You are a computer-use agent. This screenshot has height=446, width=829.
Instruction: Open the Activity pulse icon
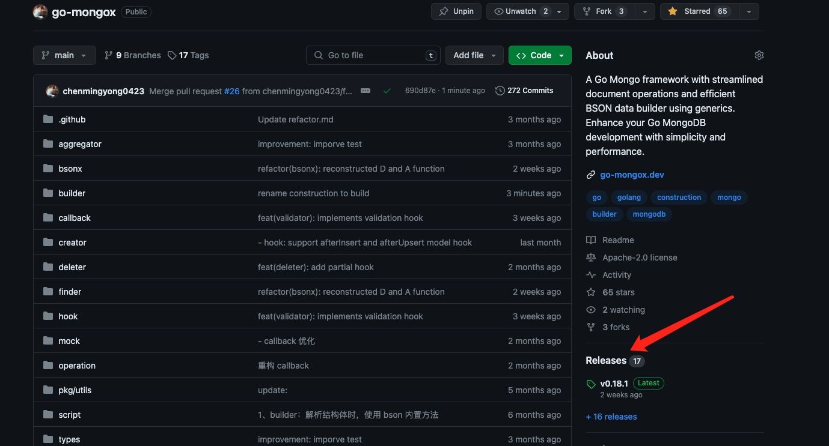pos(591,274)
